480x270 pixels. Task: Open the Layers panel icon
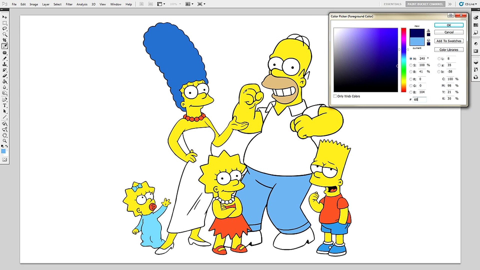click(x=476, y=62)
